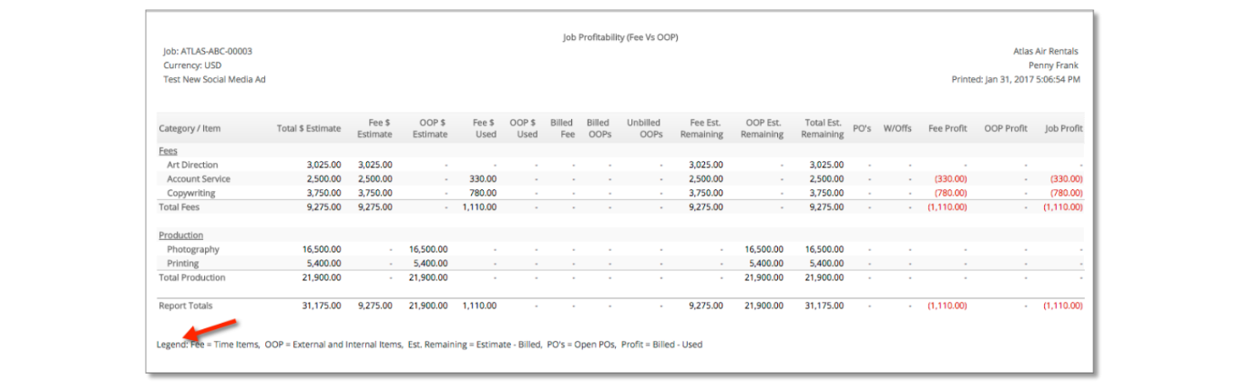Select the 'Job: ATLAS-ABC-00003' line
Image resolution: width=1249 pixels, height=392 pixels.
[x=208, y=52]
